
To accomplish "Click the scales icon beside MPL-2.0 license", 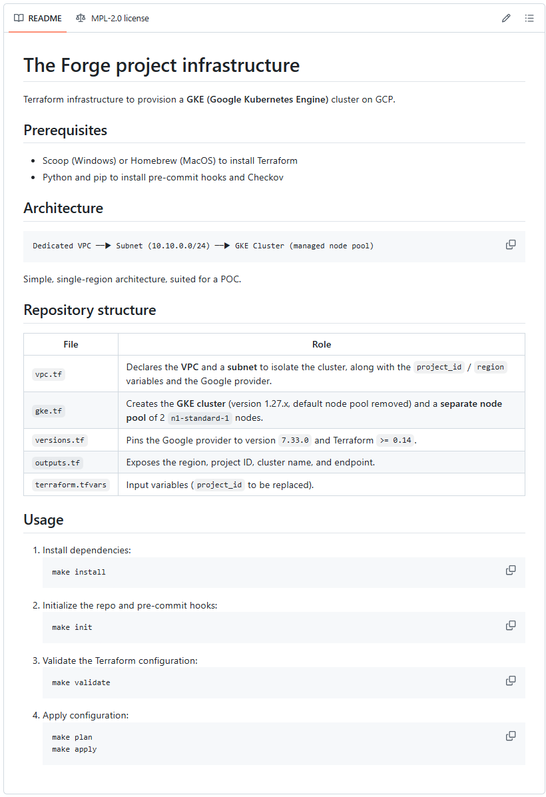I will pyautogui.click(x=81, y=18).
